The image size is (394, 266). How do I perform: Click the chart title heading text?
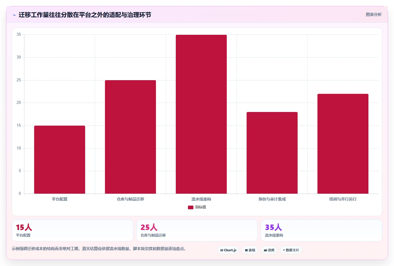(x=85, y=15)
